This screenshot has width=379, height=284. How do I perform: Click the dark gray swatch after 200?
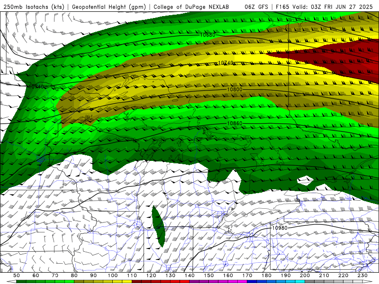pos(310,282)
